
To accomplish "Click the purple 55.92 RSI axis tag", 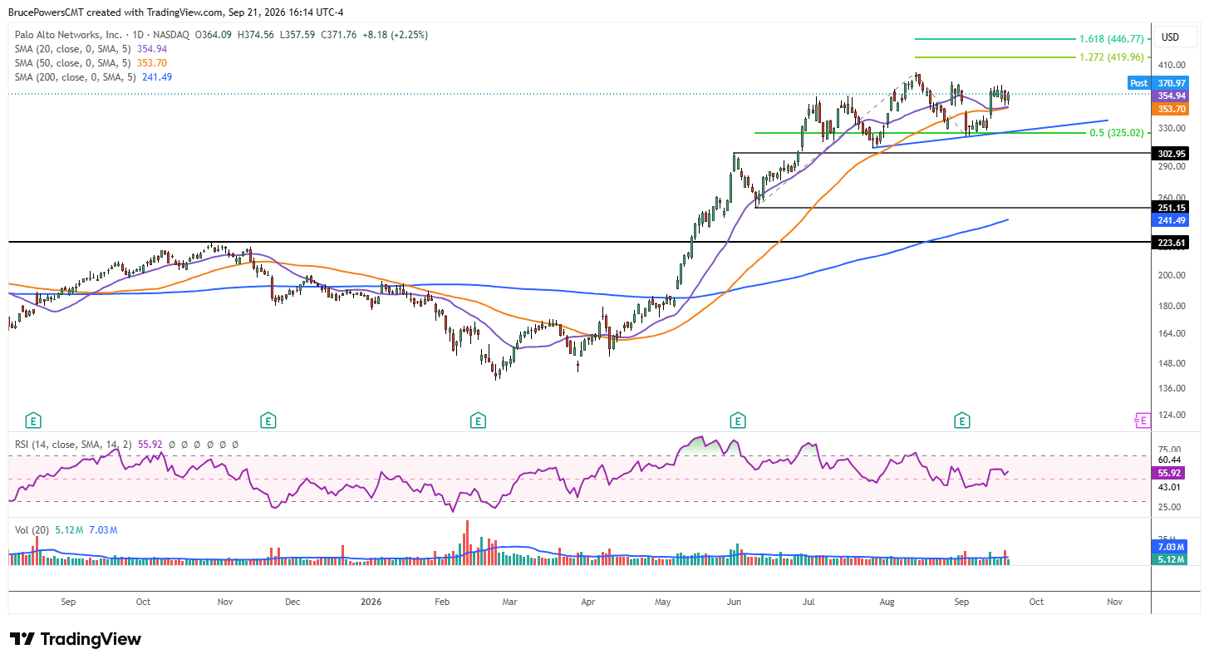I will click(1170, 472).
